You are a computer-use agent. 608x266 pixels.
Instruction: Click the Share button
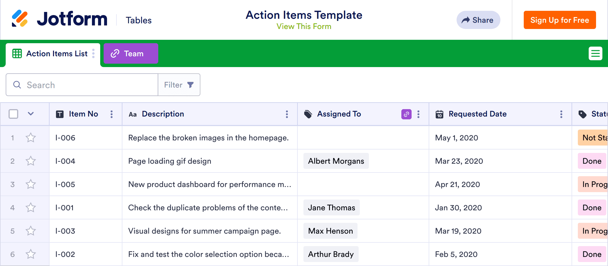pos(478,20)
